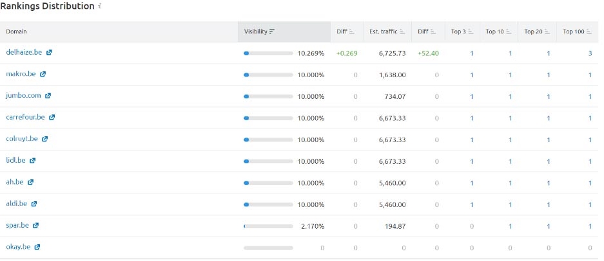The height and width of the screenshot is (261, 604).
Task: Click spar.be visibility progress bar
Action: tap(268, 226)
